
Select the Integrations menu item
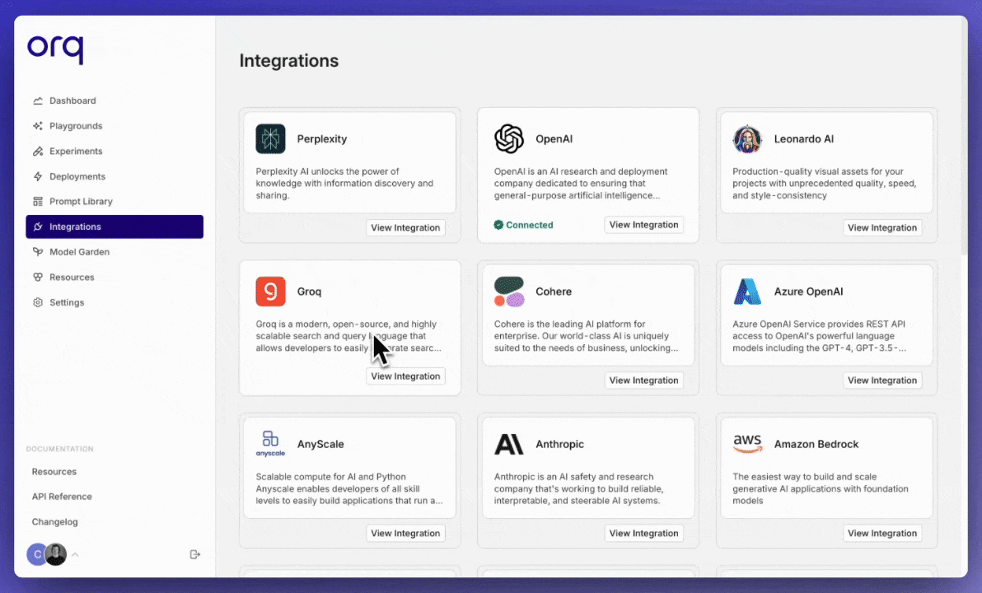click(115, 226)
